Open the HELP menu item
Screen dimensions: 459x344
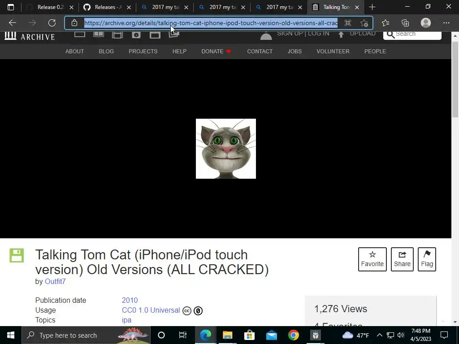(179, 52)
